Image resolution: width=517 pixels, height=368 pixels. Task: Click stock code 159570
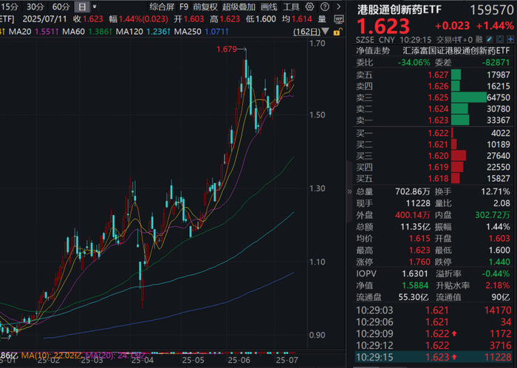[492, 10]
